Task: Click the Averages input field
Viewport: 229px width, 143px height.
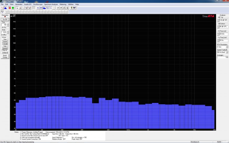Action: tap(223, 57)
